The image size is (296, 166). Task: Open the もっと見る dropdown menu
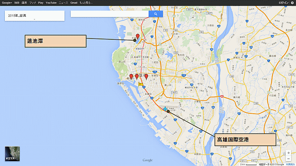[86, 3]
